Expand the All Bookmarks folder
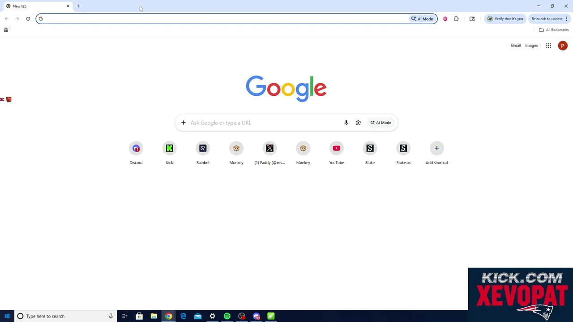 554,30
